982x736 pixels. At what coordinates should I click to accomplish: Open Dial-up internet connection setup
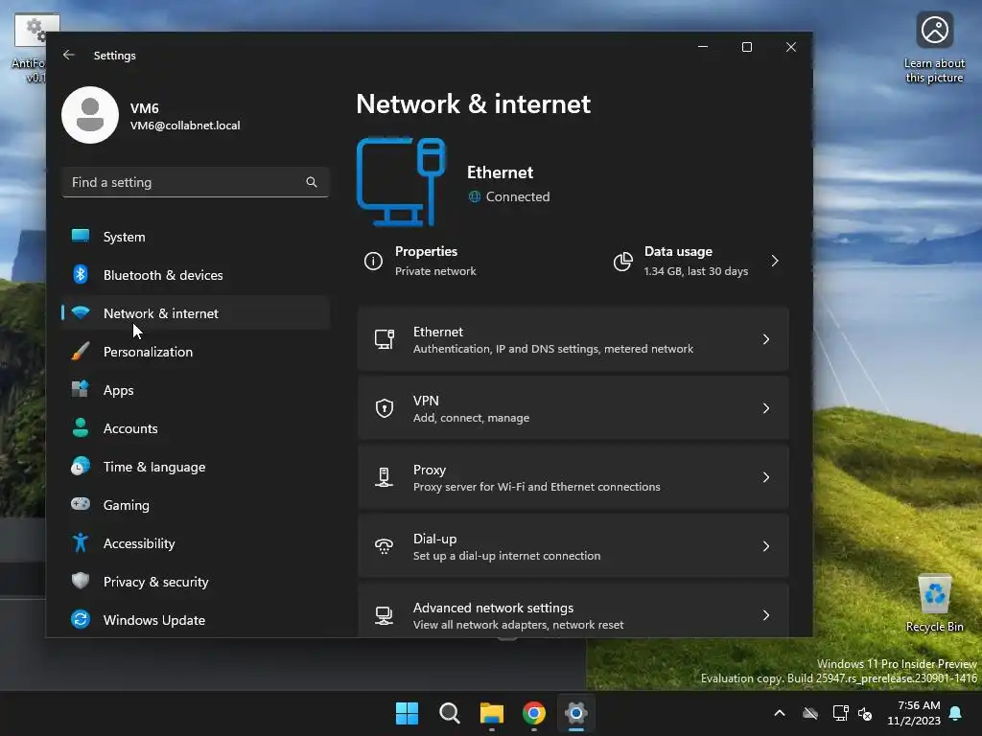573,546
